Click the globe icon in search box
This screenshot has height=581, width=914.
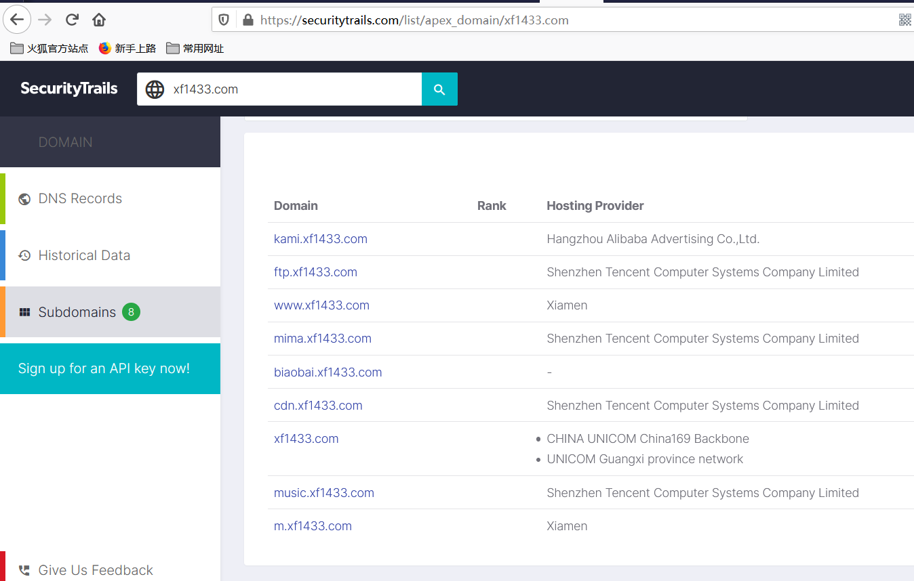click(155, 89)
